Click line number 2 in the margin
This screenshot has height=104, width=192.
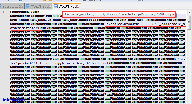3,16
